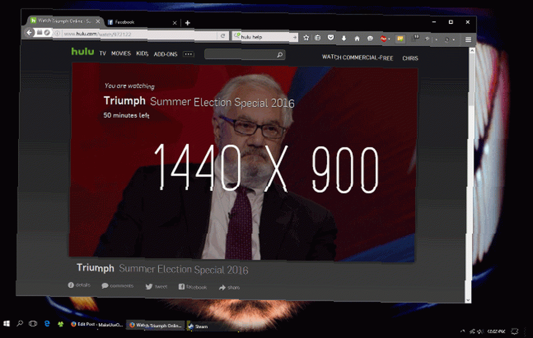The height and width of the screenshot is (338, 533).
Task: Click the Watch Commercial-Free link
Action: pyautogui.click(x=358, y=57)
